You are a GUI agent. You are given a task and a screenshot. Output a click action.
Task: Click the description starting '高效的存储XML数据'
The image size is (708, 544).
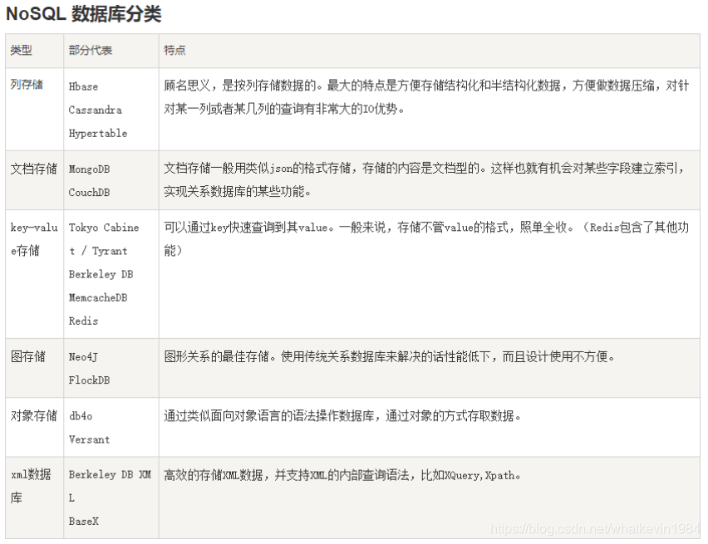342,475
